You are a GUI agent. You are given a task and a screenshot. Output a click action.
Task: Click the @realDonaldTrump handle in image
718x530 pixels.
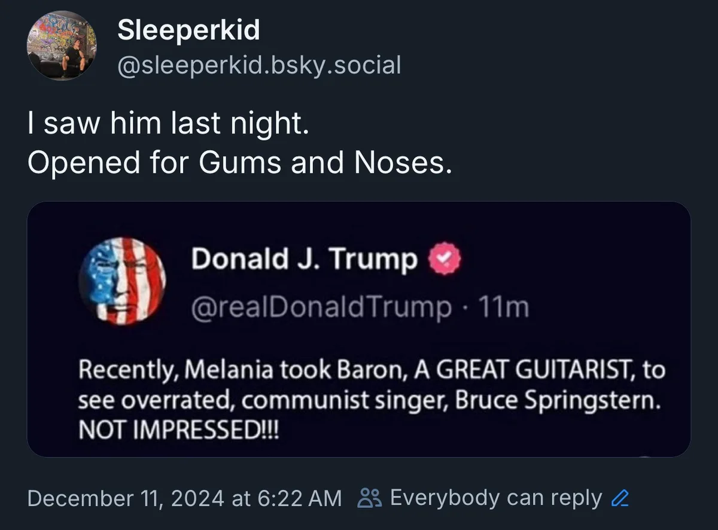pyautogui.click(x=321, y=307)
